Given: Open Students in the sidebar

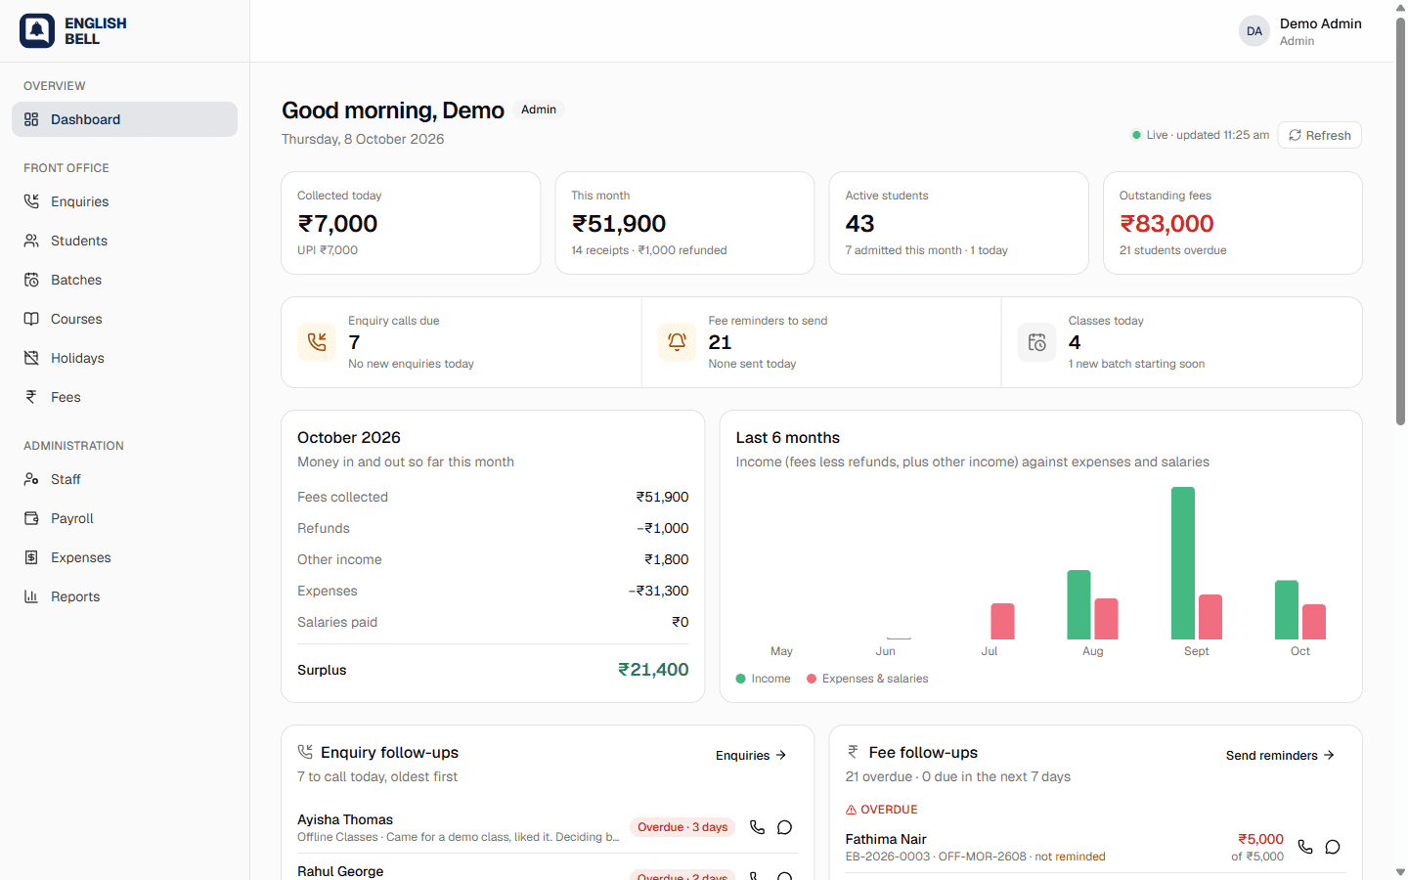Looking at the screenshot, I should [124, 241].
